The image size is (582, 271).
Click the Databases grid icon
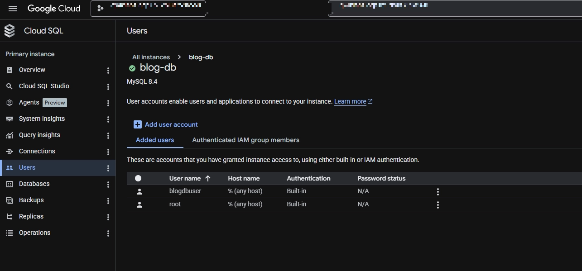(10, 184)
